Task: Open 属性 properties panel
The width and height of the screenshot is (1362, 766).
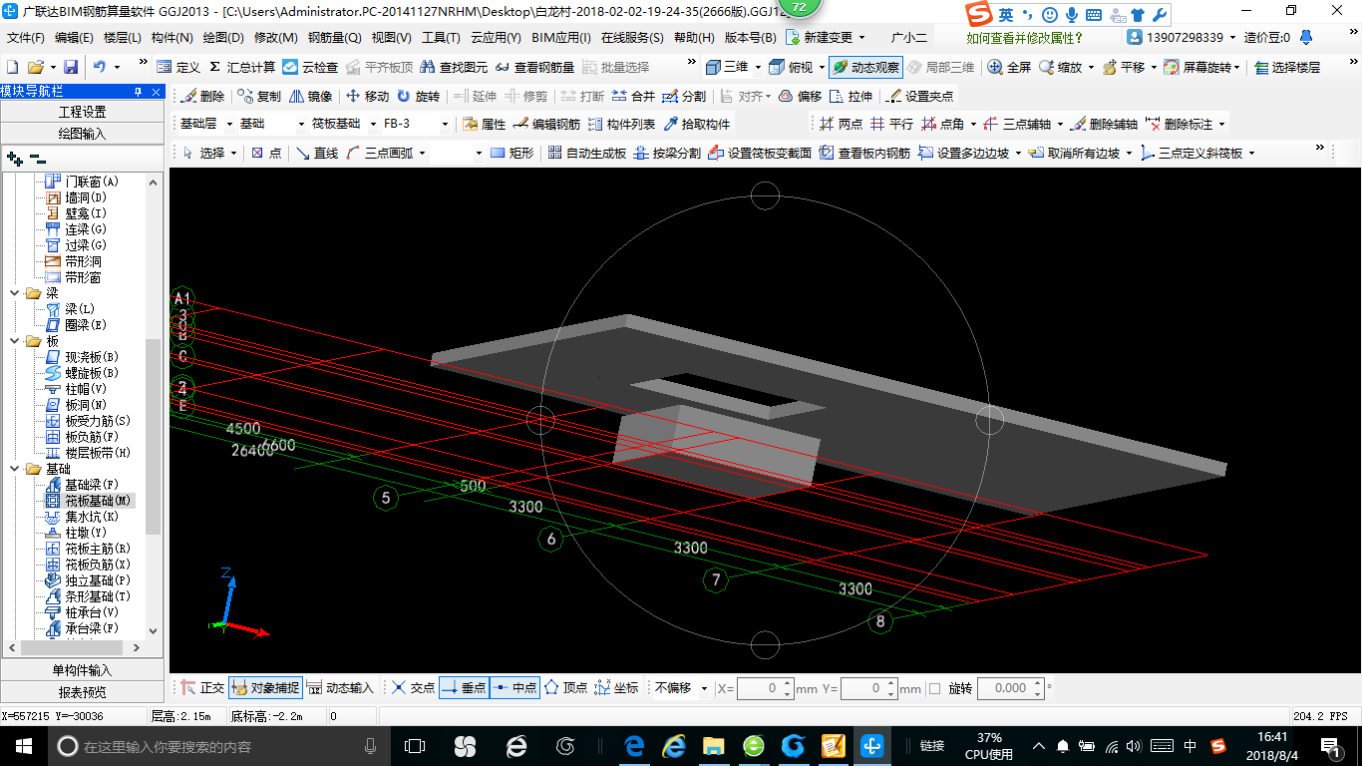Action: [x=485, y=124]
